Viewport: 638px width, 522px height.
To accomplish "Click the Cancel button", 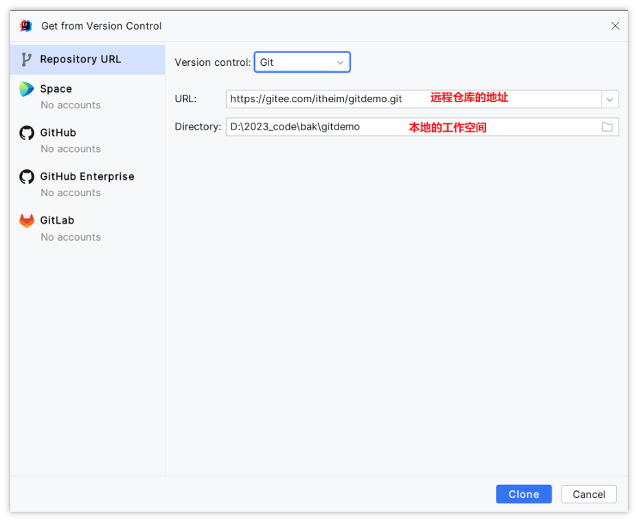I will pyautogui.click(x=589, y=495).
